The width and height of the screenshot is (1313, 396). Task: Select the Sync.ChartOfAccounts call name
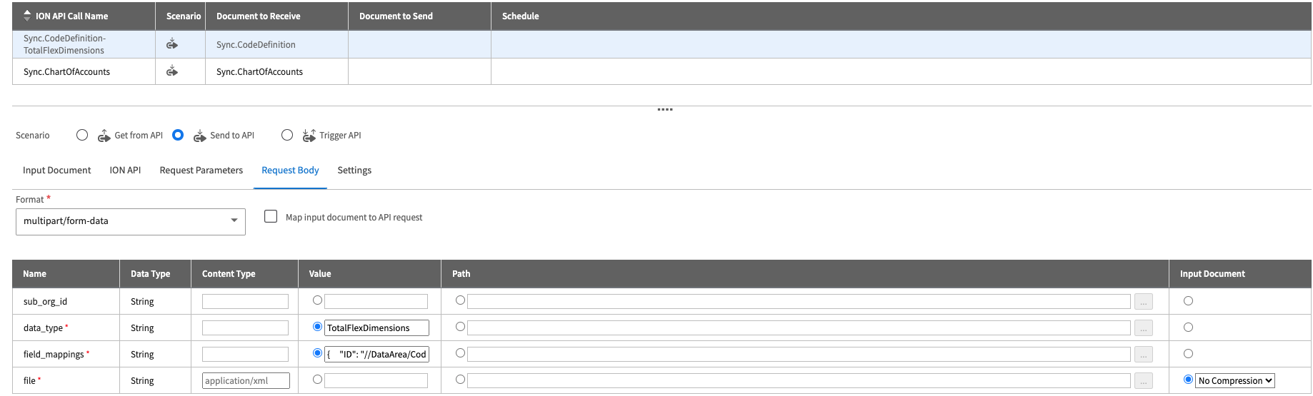[67, 71]
